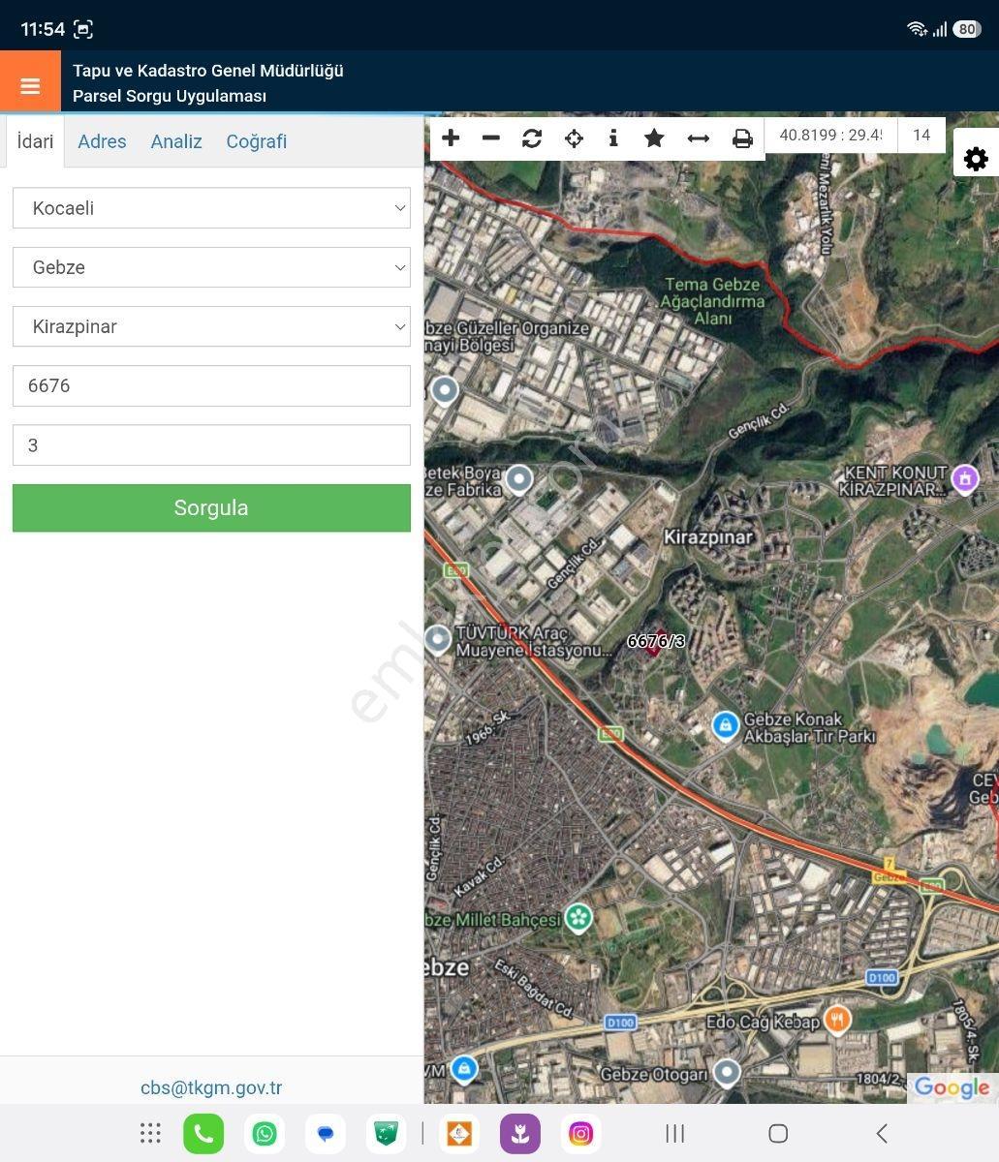This screenshot has width=999, height=1162.
Task: Click the refresh map icon
Action: [x=532, y=138]
